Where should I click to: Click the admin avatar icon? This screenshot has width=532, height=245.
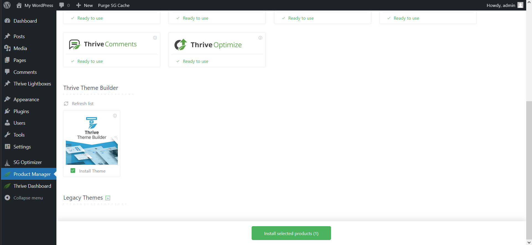click(x=520, y=5)
